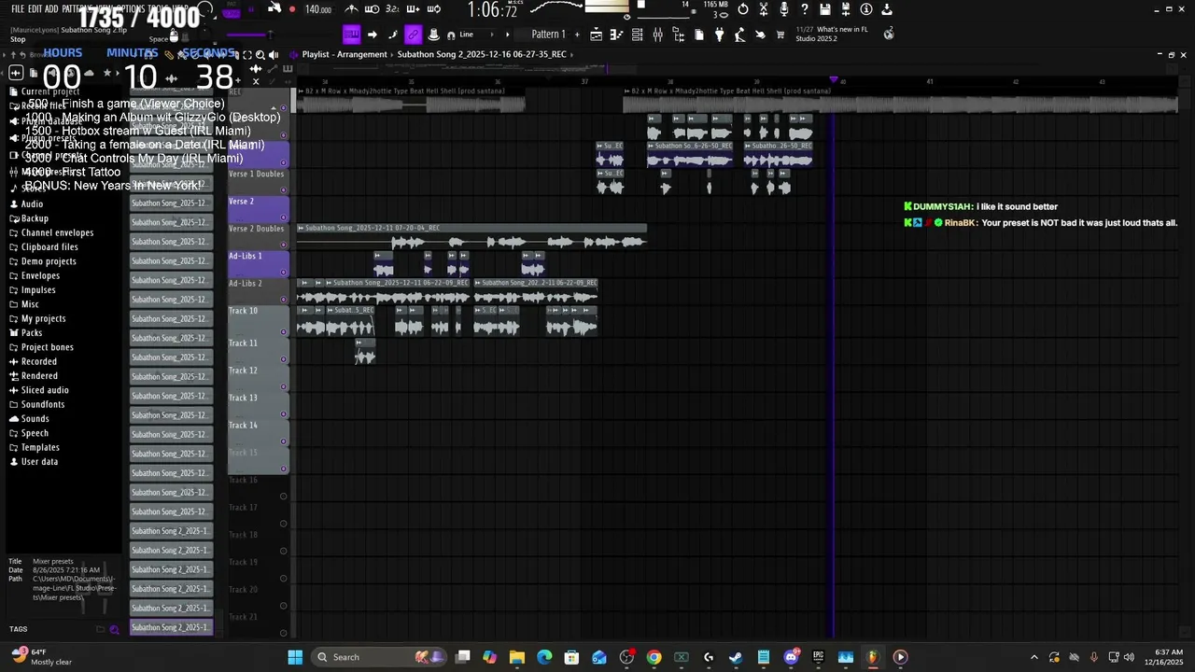Viewport: 1195px width, 672px height.
Task: Expand the Templates folder
Action: pos(40,447)
